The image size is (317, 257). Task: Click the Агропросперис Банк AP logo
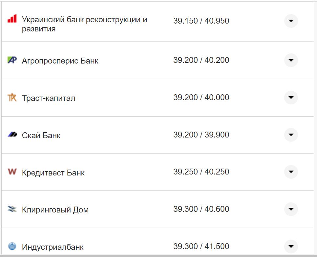(x=11, y=60)
